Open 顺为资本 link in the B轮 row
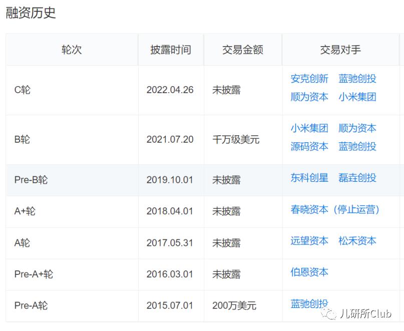Viewport: 404px width, 331px height. (357, 128)
